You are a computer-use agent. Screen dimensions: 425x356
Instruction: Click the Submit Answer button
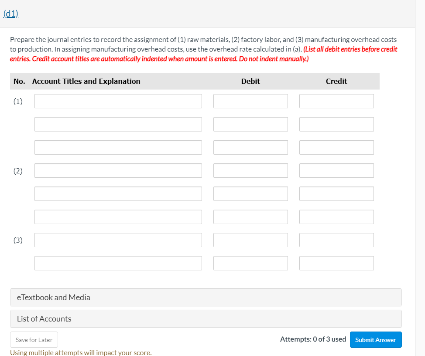point(375,339)
